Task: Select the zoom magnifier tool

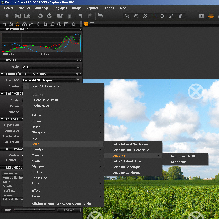Action: (x=145, y=16)
